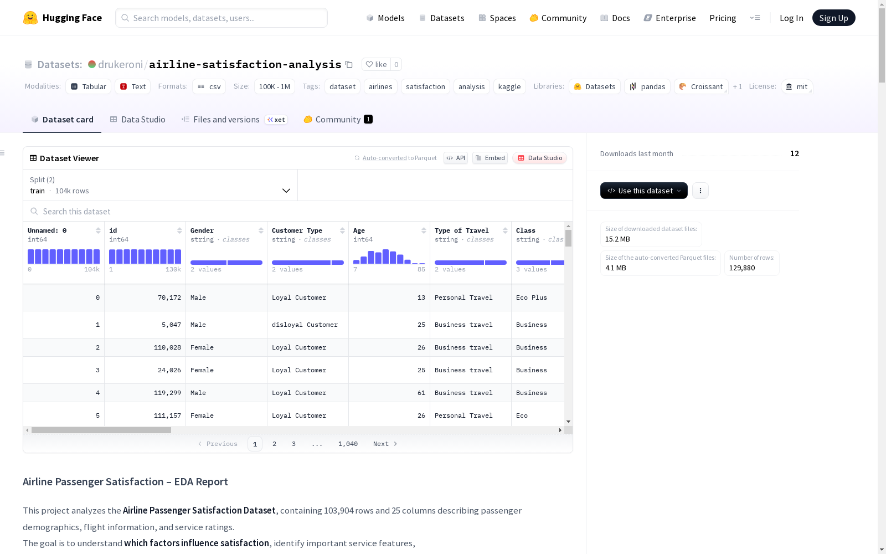This screenshot has height=554, width=886.
Task: Sort the Type of Travel column
Action: tap(505, 230)
